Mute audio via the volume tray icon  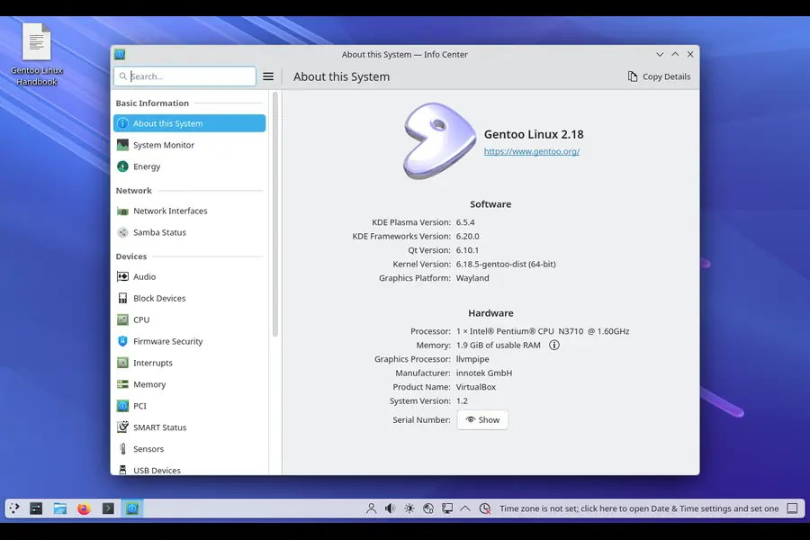click(x=389, y=508)
